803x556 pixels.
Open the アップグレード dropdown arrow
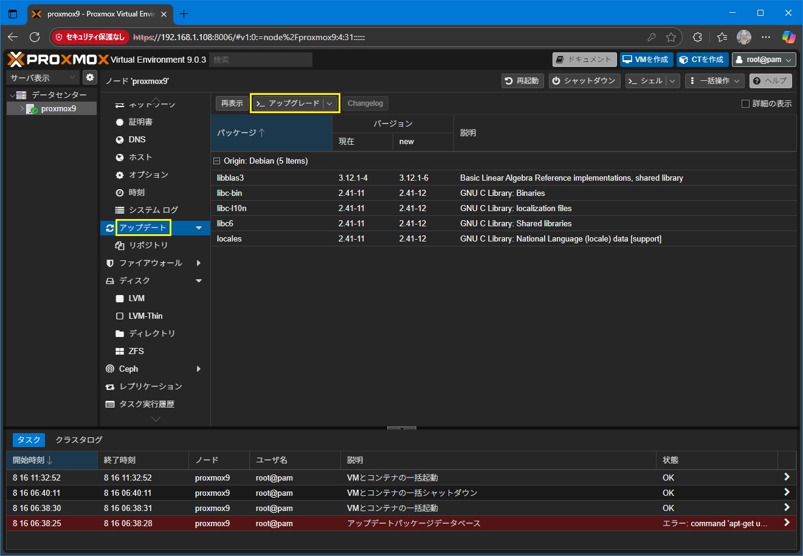coord(329,103)
